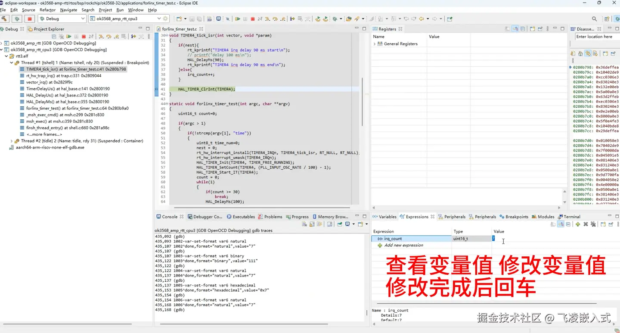Switch to the Progress tab

(297, 217)
